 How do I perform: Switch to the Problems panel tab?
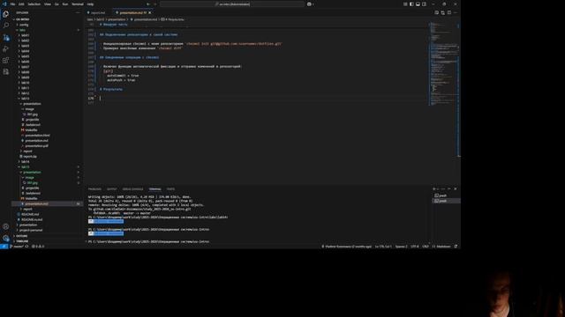coord(94,188)
